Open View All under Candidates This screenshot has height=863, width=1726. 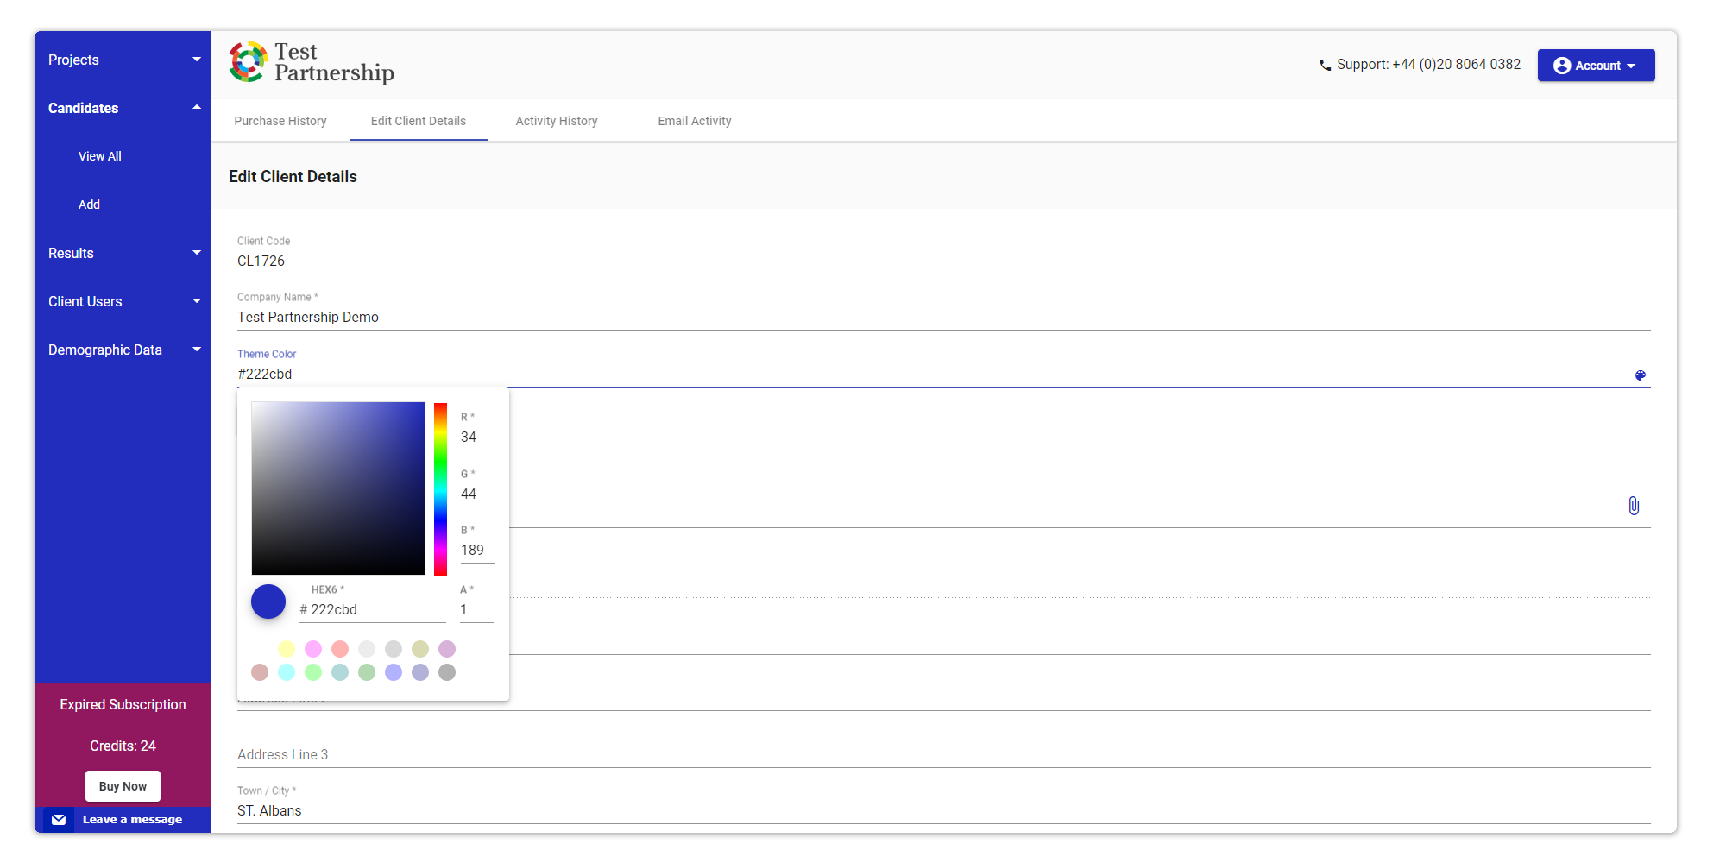[x=100, y=156]
